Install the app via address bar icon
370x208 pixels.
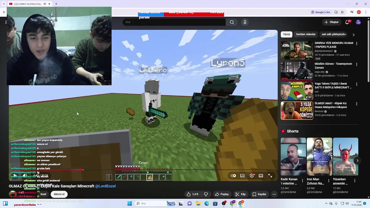click(336, 12)
